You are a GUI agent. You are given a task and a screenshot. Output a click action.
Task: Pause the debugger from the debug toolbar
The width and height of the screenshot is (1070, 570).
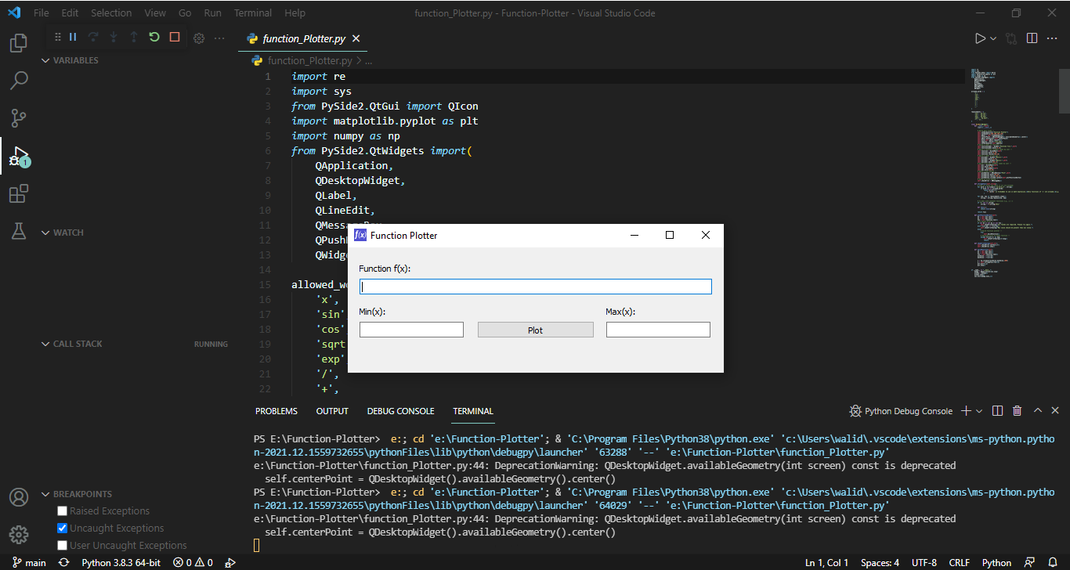[73, 37]
